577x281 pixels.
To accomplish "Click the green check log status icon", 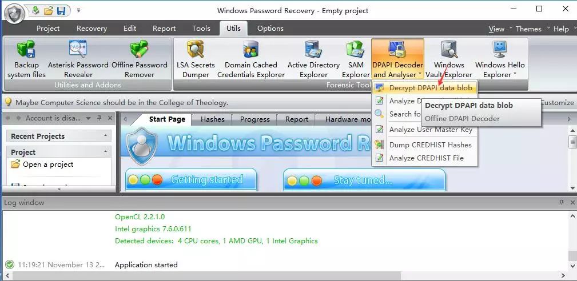I will (10, 264).
